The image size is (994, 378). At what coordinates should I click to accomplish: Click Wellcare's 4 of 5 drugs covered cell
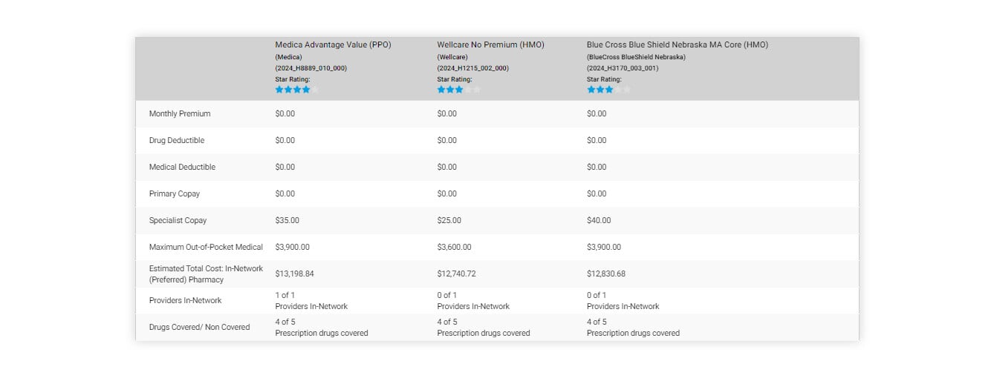point(484,327)
